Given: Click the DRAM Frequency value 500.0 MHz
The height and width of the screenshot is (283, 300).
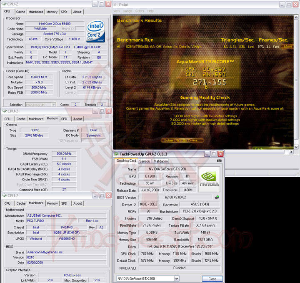Looking at the screenshot, I should (64, 153).
